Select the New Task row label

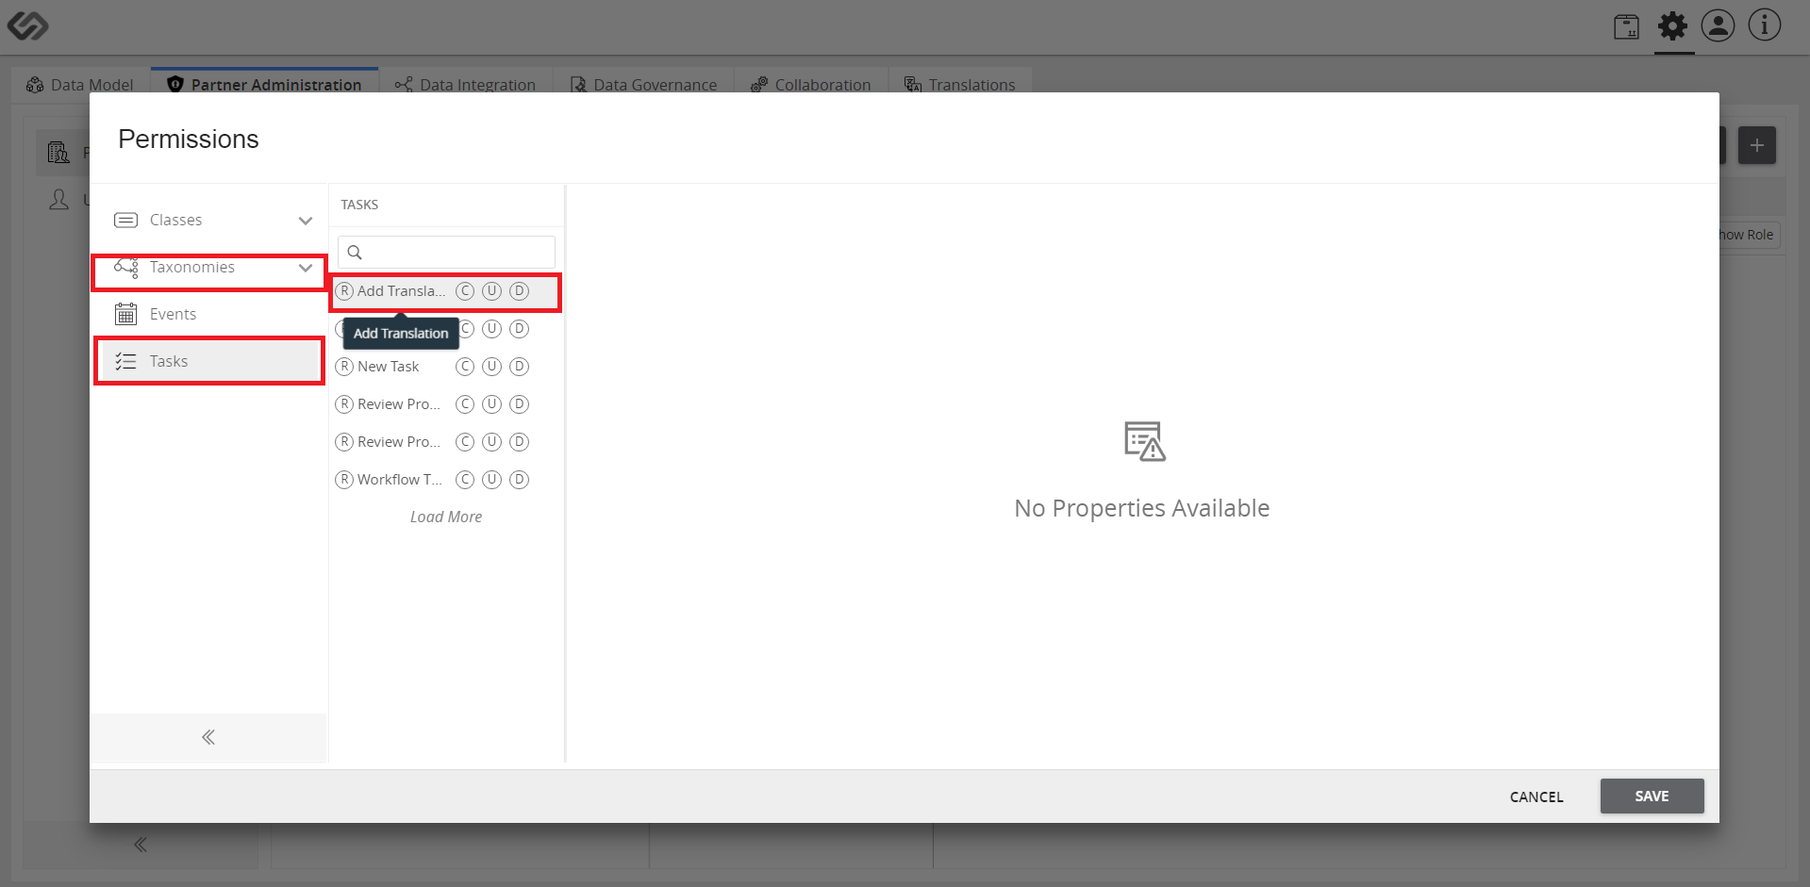[389, 367]
